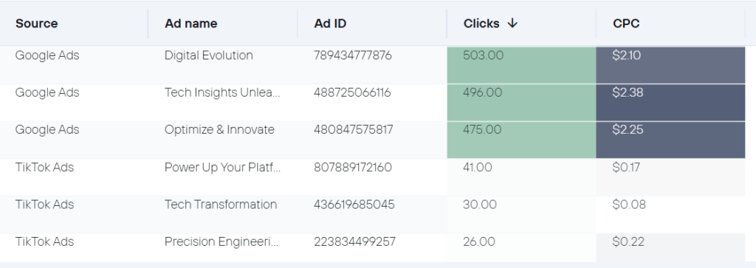Image resolution: width=756 pixels, height=268 pixels.
Task: Click Ad ID 223834499257
Action: coord(355,241)
